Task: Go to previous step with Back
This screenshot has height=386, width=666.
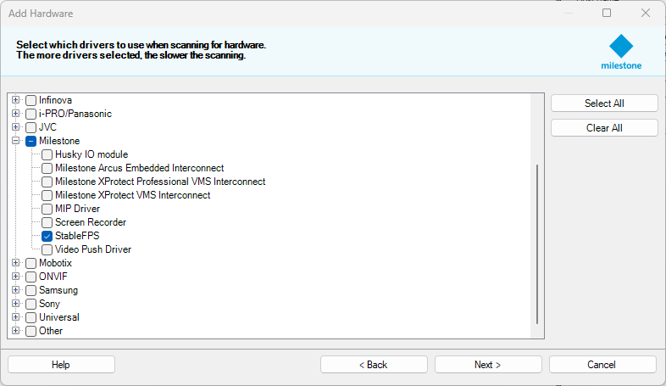Action: (373, 365)
